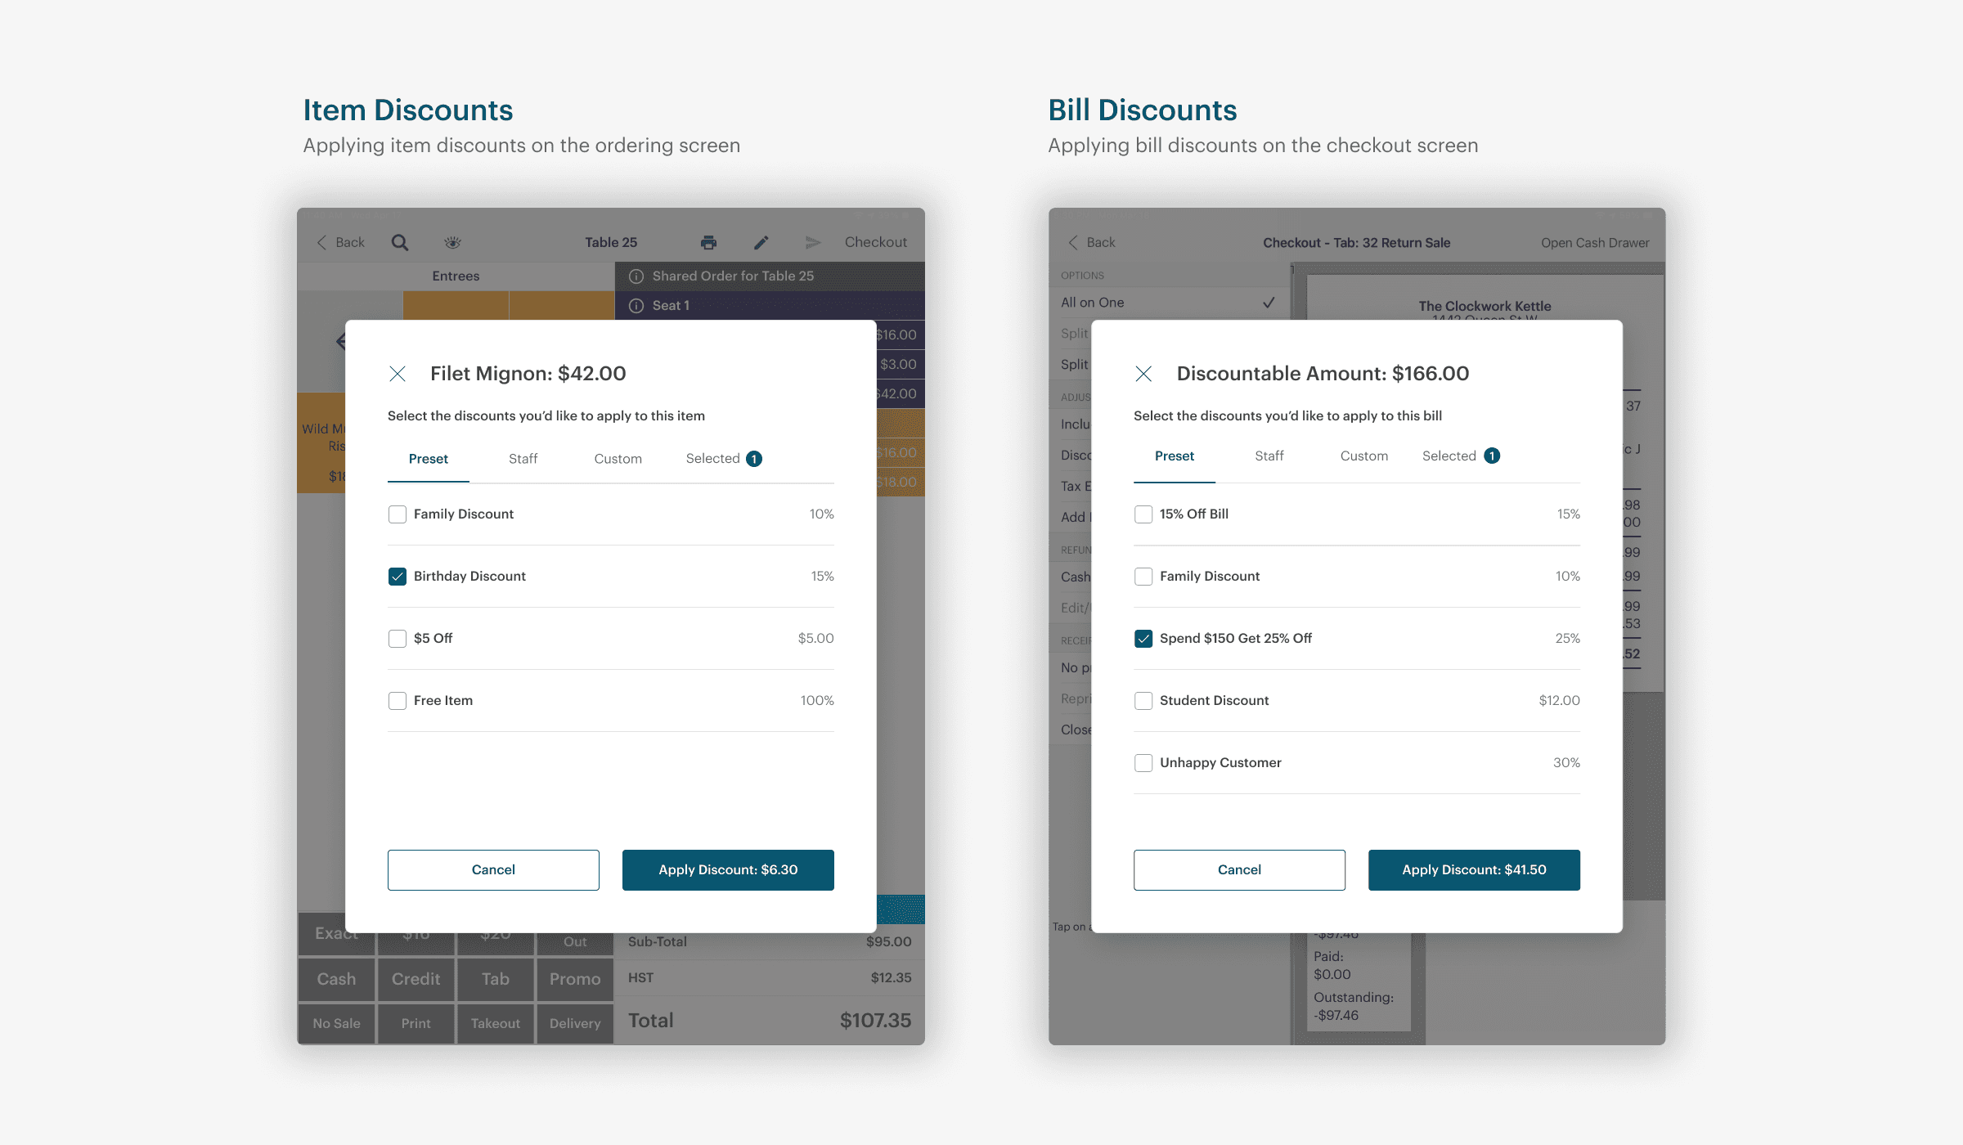The width and height of the screenshot is (1963, 1145).
Task: Open Custom tab in bill discounts dialog
Action: [x=1363, y=456]
